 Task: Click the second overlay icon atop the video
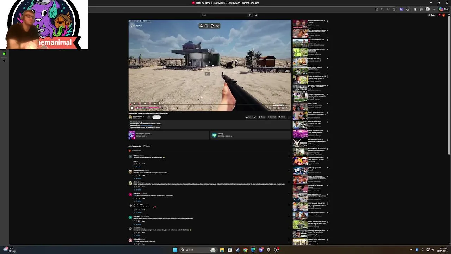[206, 26]
